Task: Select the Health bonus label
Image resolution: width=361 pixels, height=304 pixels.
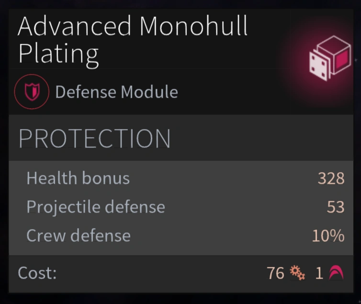Action: [x=78, y=179]
